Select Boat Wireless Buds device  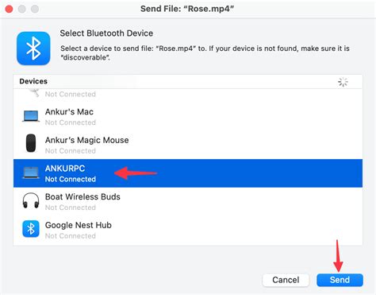(x=188, y=202)
